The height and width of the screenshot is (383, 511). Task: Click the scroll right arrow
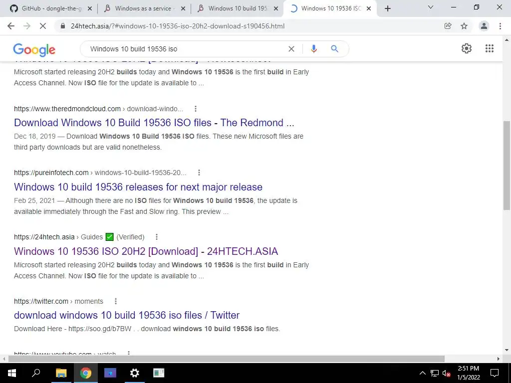[499, 359]
